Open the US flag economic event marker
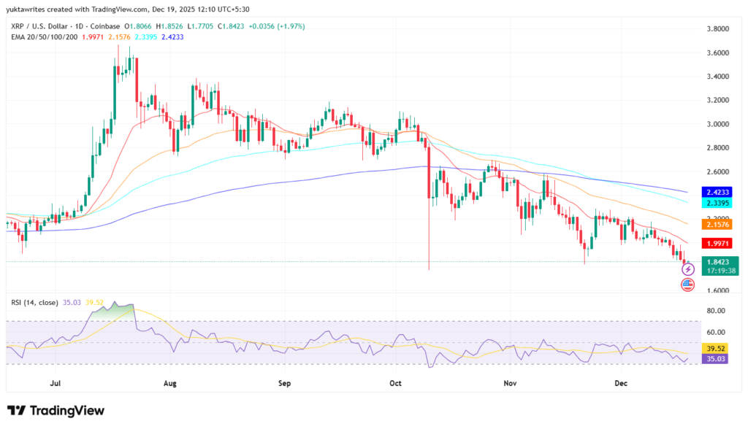Image resolution: width=748 pixels, height=429 pixels. coord(687,284)
